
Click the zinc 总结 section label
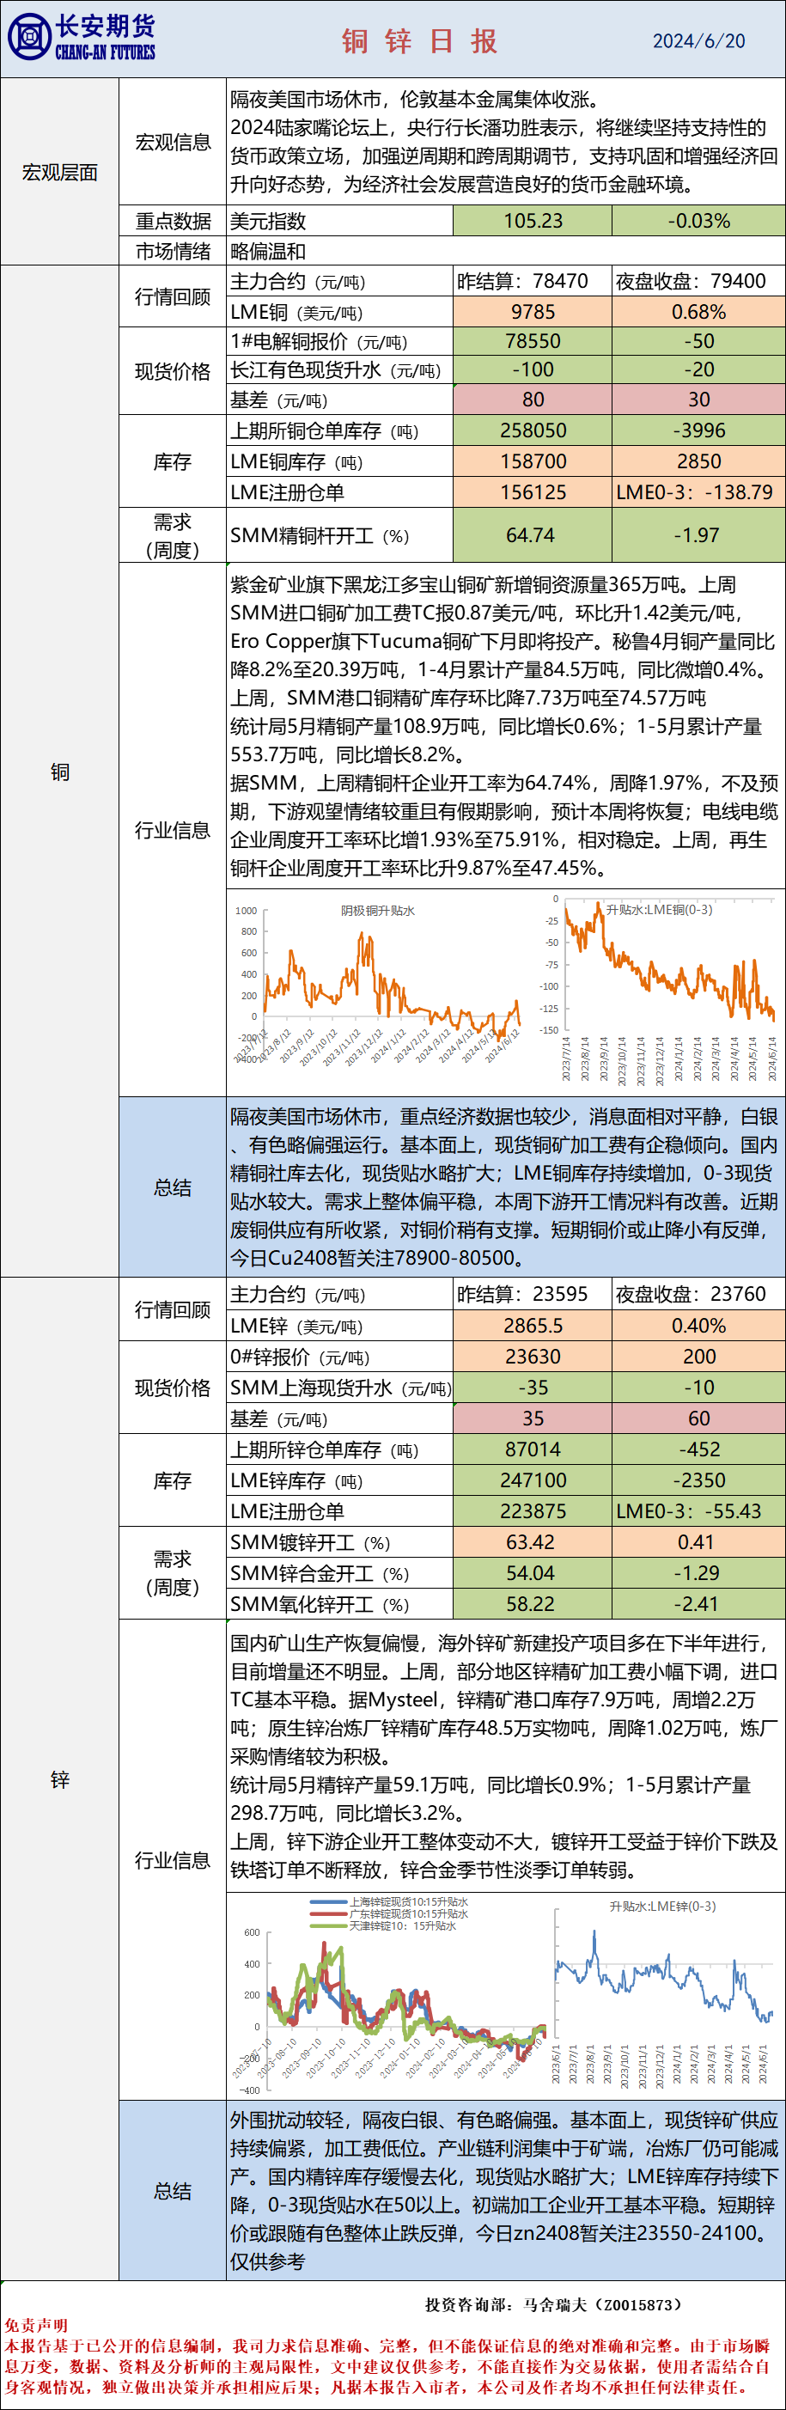point(172,2191)
